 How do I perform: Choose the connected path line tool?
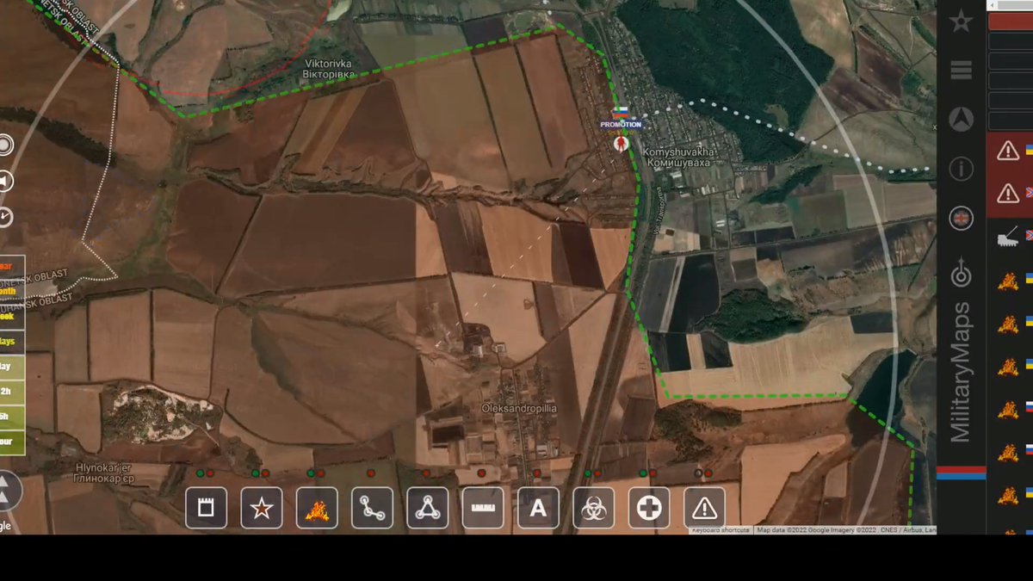tap(372, 508)
